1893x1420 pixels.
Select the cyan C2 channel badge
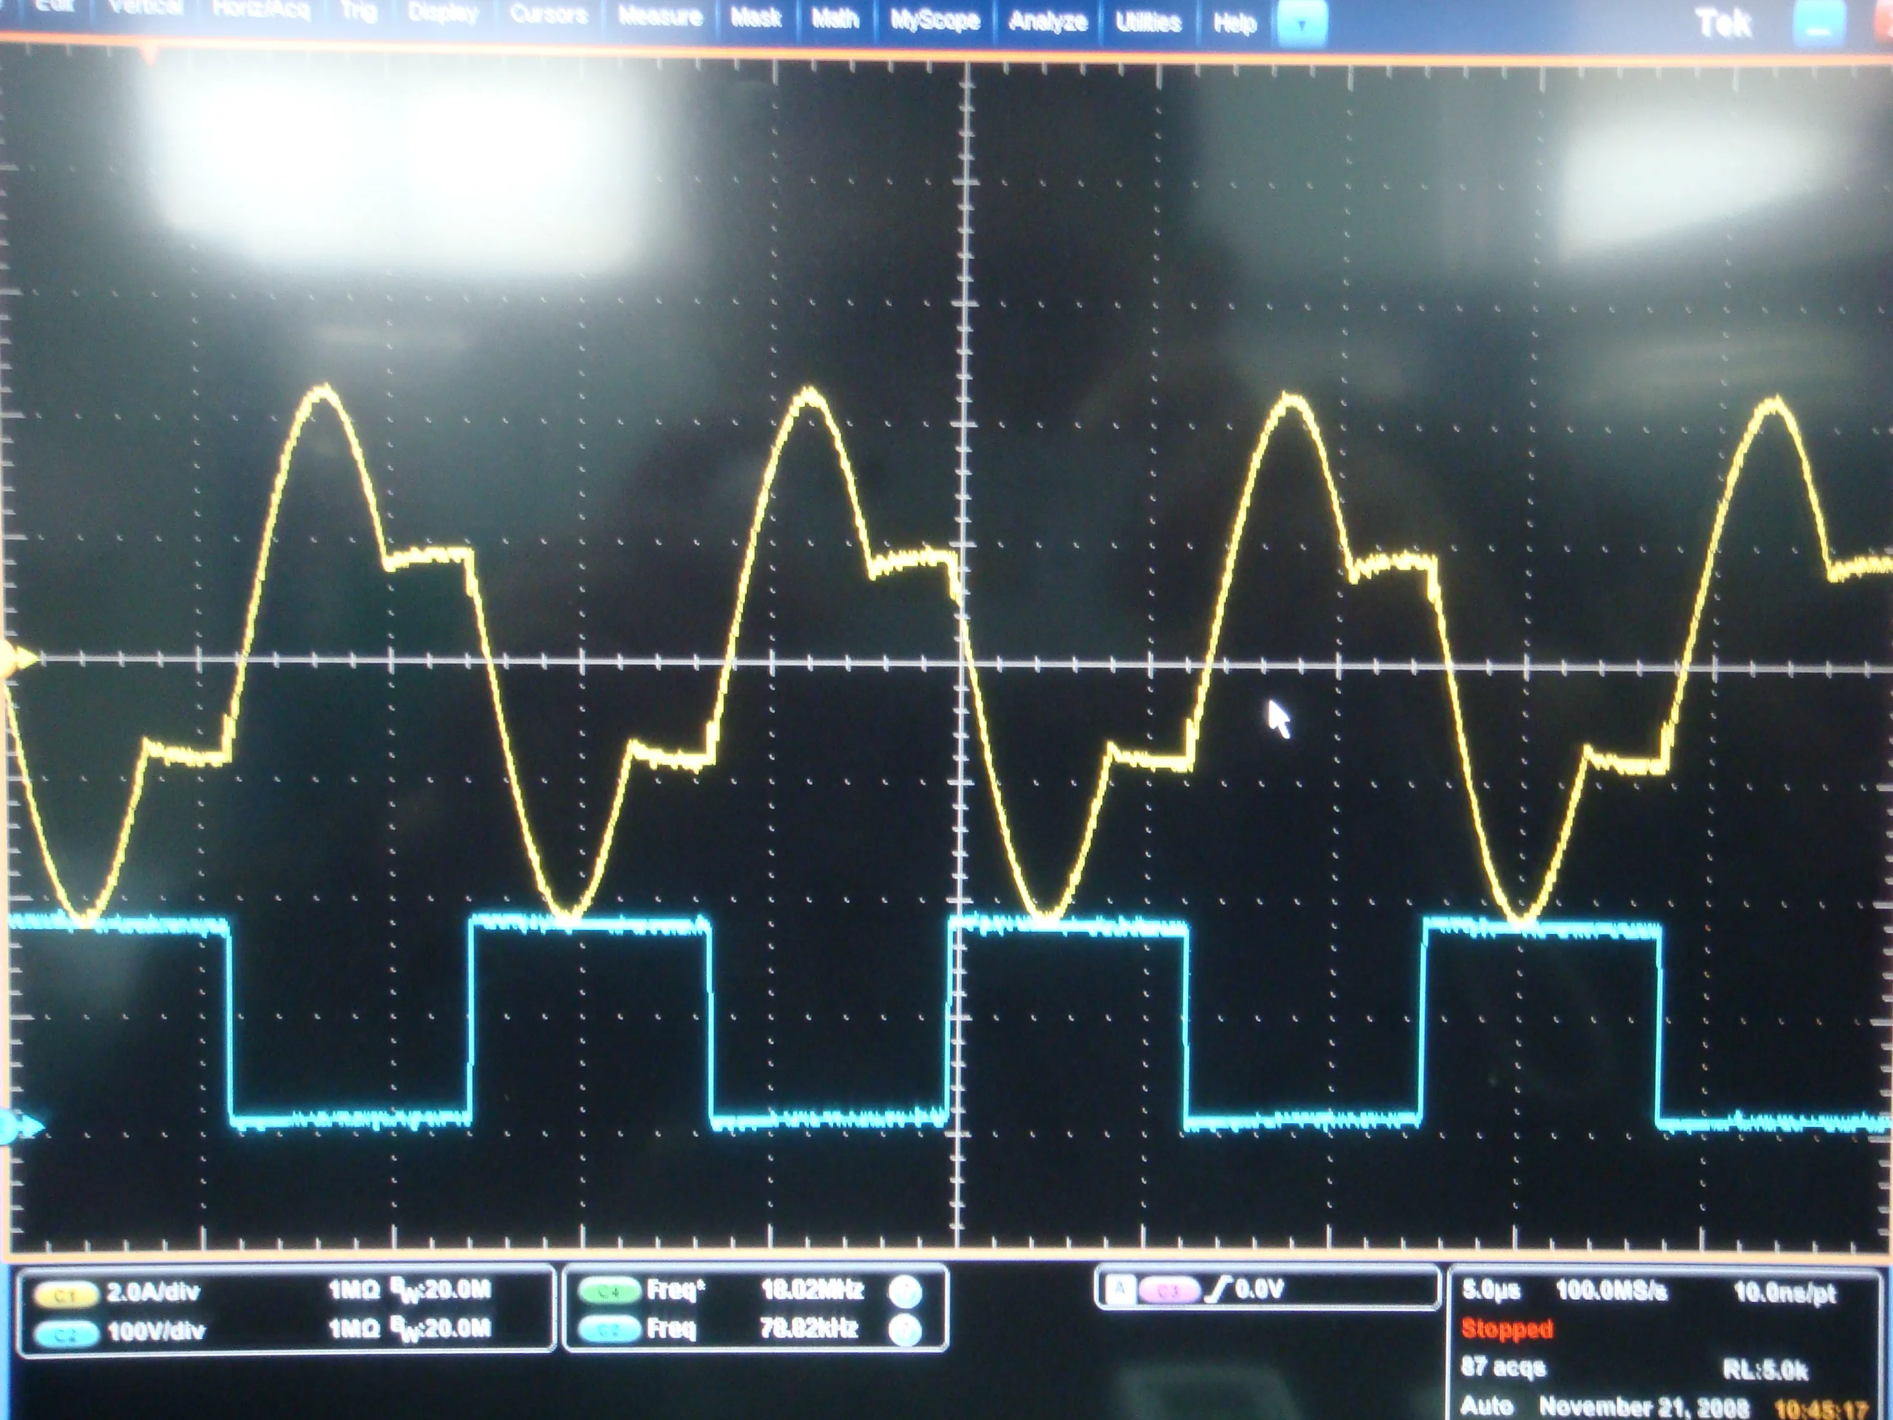click(66, 1334)
